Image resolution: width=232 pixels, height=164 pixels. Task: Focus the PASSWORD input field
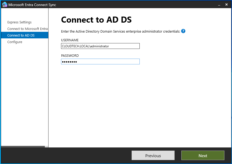point(100,61)
